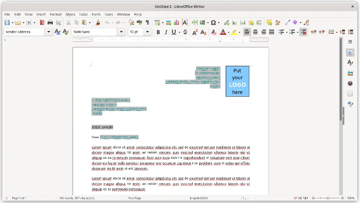Expand the paragraph style dropdown
Image resolution: width=360 pixels, height=203 pixels.
(x=49, y=32)
